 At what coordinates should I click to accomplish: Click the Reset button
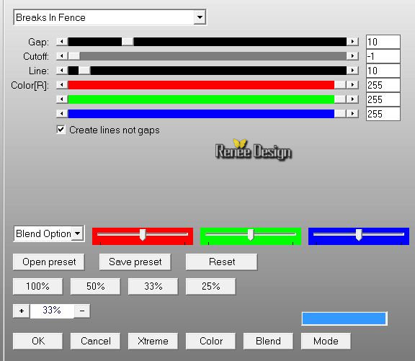[x=222, y=262]
